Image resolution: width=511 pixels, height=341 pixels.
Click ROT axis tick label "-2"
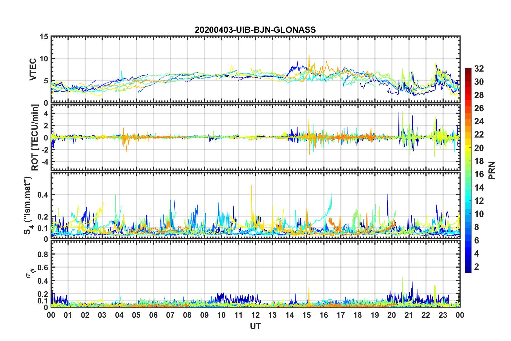(x=45, y=150)
